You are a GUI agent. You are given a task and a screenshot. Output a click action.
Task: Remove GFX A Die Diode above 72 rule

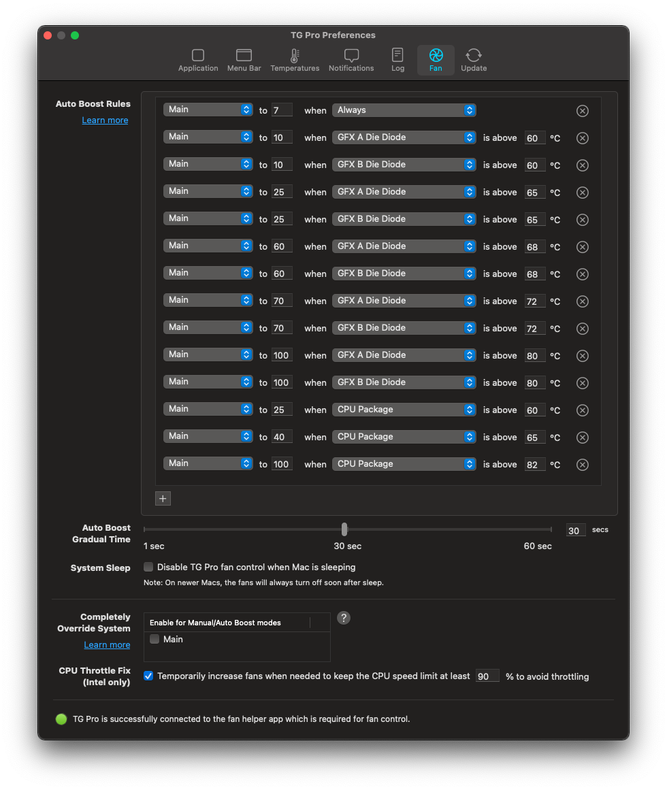pyautogui.click(x=583, y=301)
